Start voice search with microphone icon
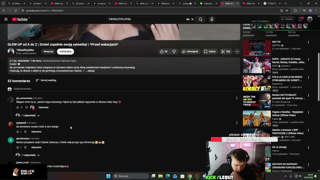The image size is (320, 180). click(x=212, y=19)
